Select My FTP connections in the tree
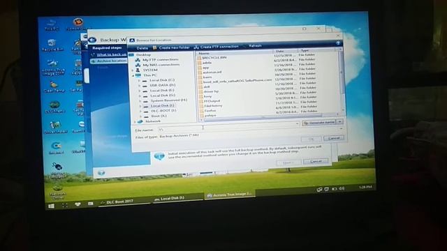Screen dimensions: 447x251 160,60
